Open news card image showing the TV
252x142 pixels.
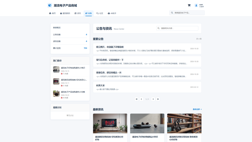(x=110, y=123)
